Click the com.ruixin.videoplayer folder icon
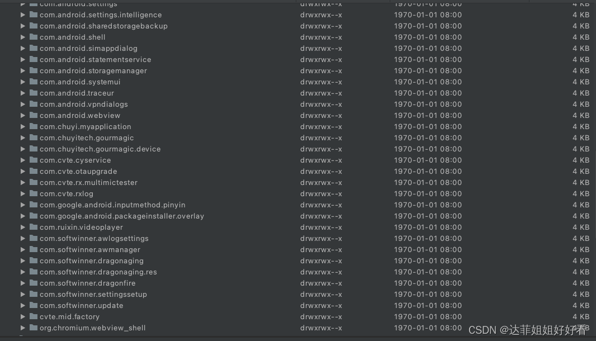The image size is (596, 341). pyautogui.click(x=34, y=227)
